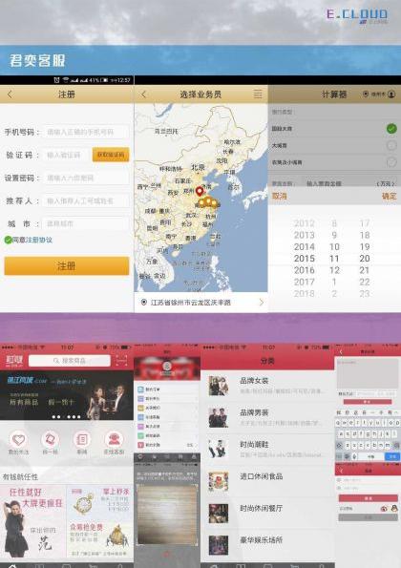Open the 掌上秒杀 watch promo card
The width and height of the screenshot is (401, 568).
point(100,503)
